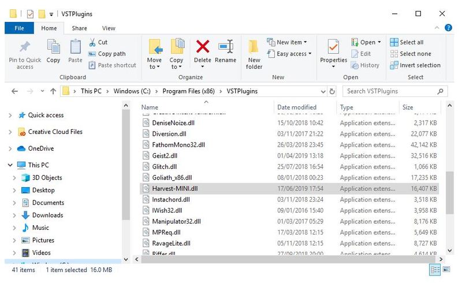Viewport: 462px width, 283px height.
Task: Switch to details view in status bar
Action: [435, 270]
